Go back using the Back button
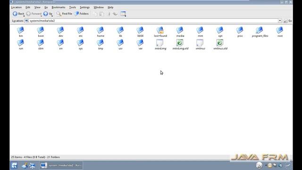This screenshot has width=302, height=170. tap(18, 14)
